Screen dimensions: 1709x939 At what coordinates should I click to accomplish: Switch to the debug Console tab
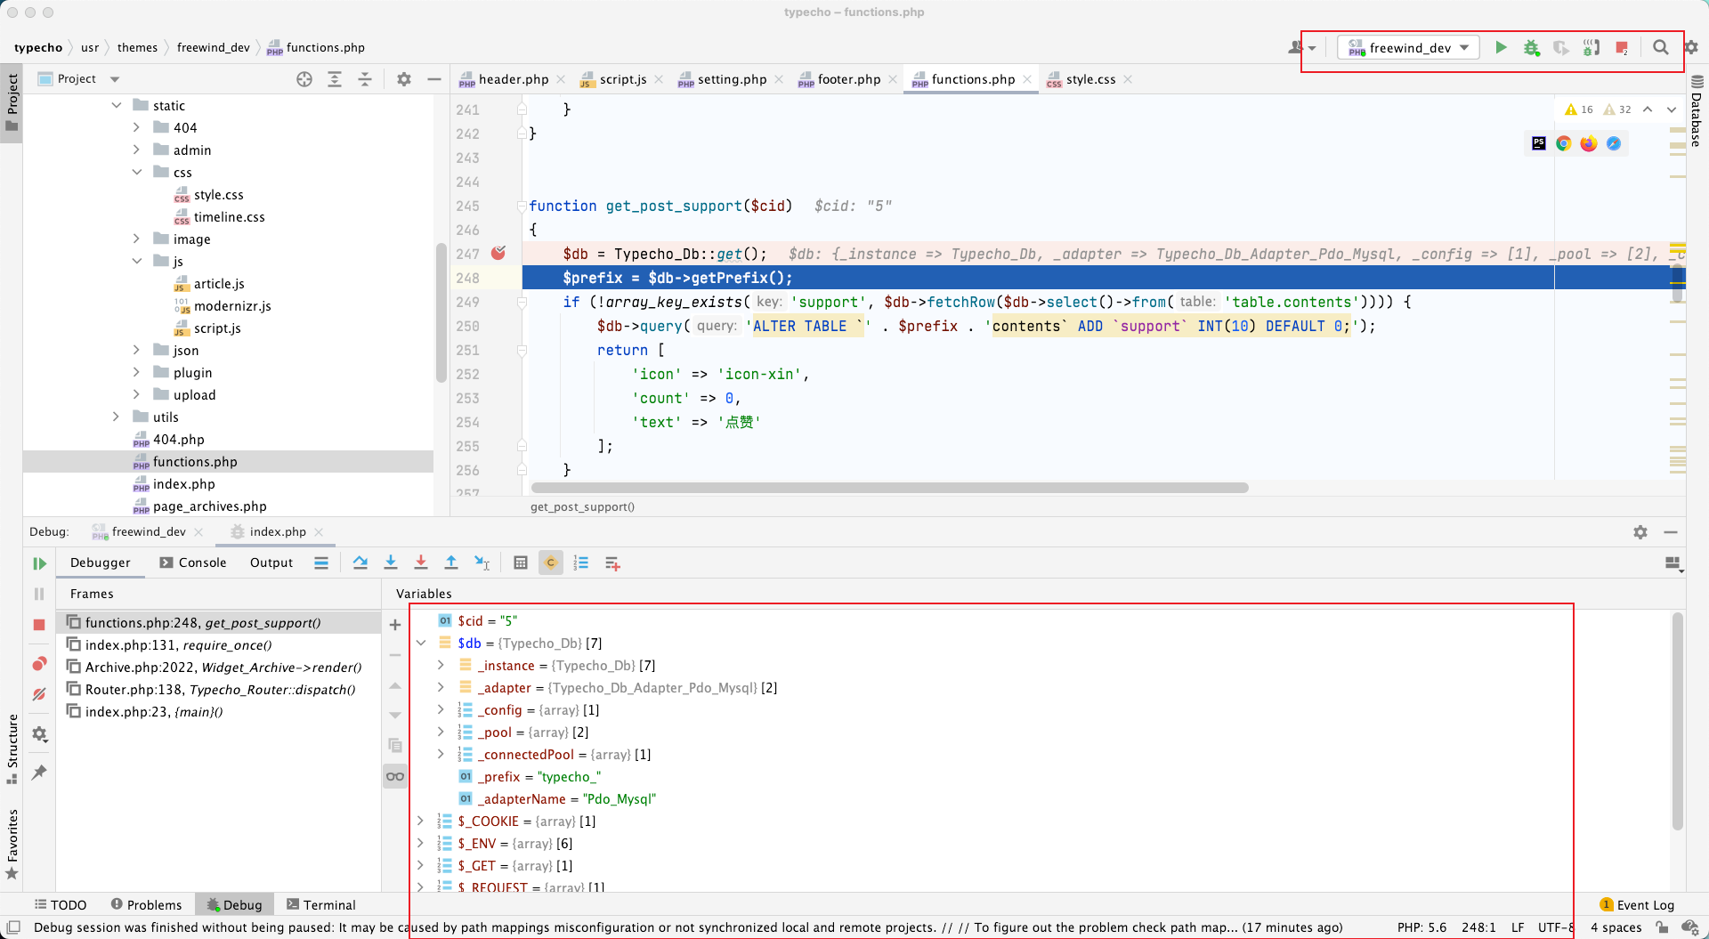(193, 563)
